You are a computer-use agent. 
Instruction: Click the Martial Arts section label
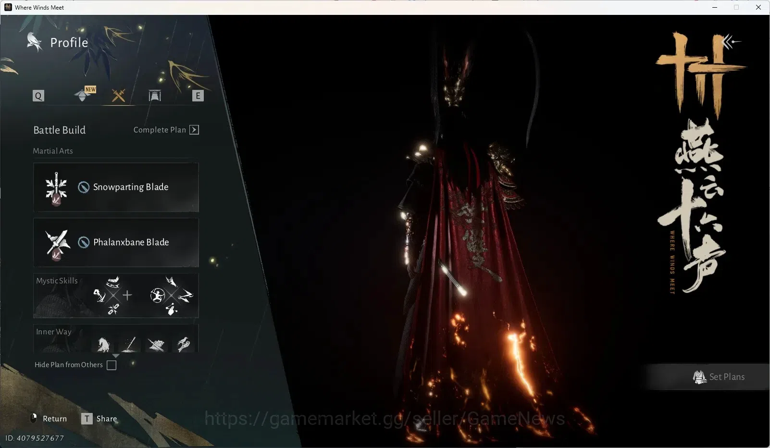coord(53,151)
